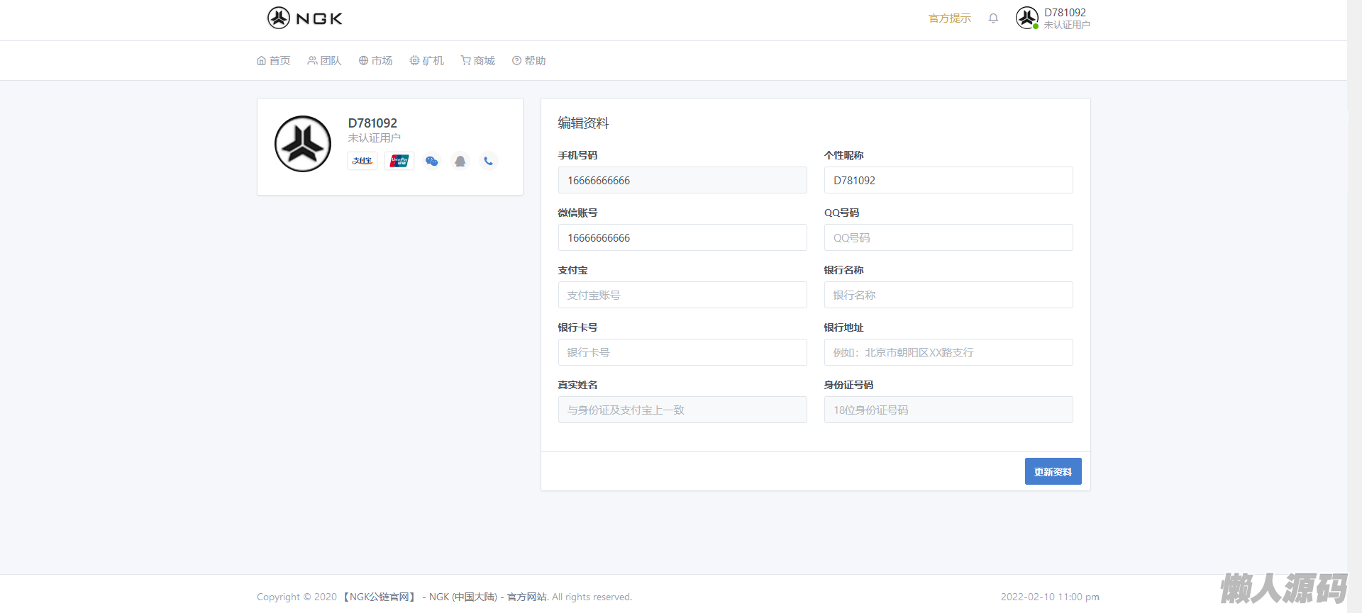Go to the 首页 home menu
This screenshot has width=1362, height=613.
[274, 61]
